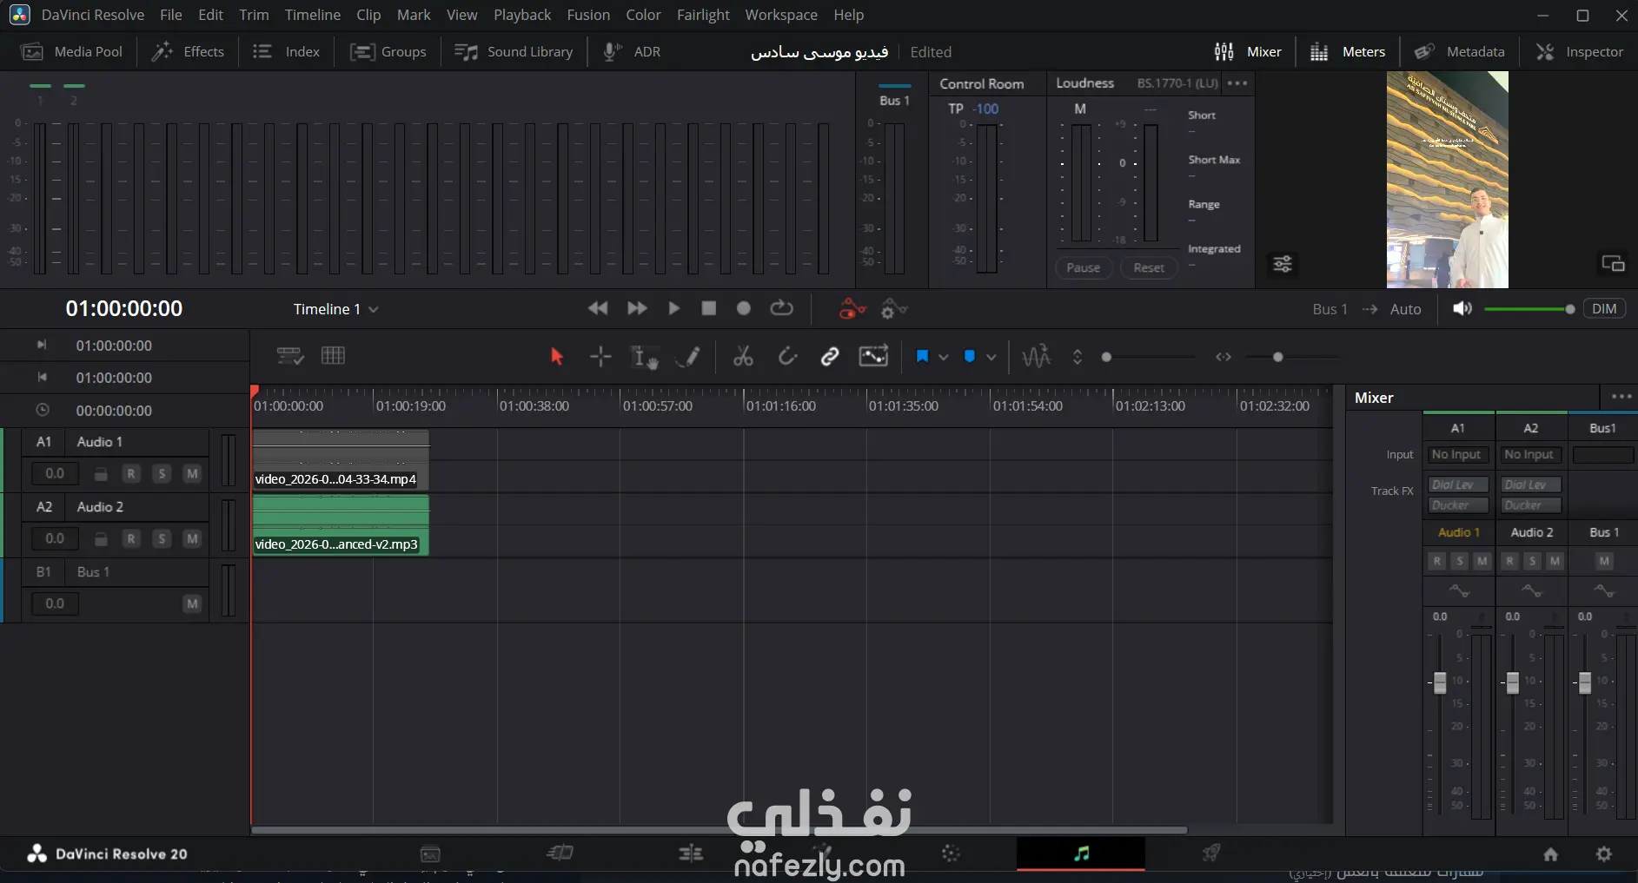The image size is (1638, 883).
Task: Toggle the snapping magnet icon
Action: [x=787, y=356]
